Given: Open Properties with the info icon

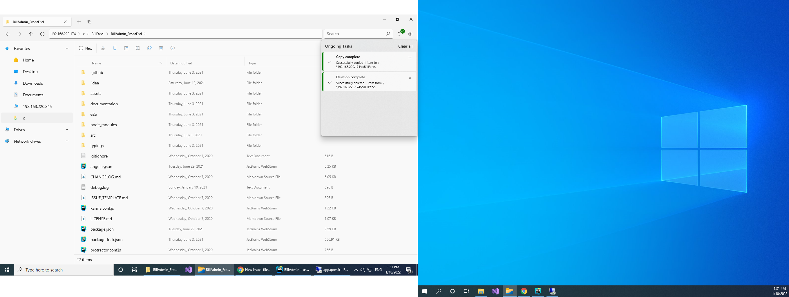Looking at the screenshot, I should pos(173,48).
